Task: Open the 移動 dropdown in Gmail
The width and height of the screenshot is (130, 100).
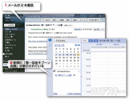Action: 75,20
